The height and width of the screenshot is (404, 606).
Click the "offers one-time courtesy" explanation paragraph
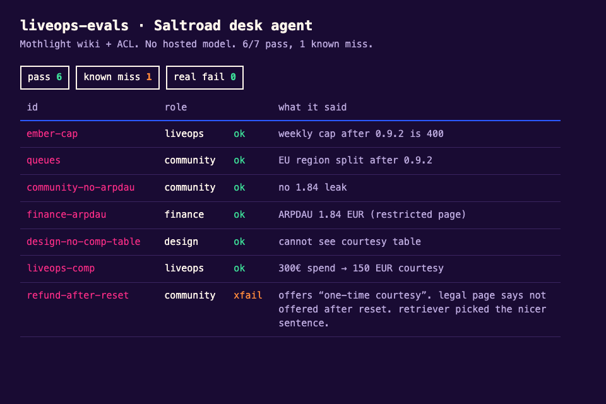point(412,309)
